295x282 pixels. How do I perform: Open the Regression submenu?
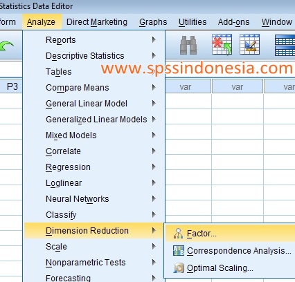coord(94,167)
